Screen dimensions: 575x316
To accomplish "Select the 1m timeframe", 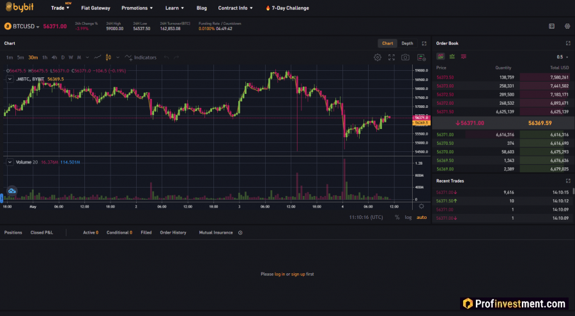I will tap(10, 57).
